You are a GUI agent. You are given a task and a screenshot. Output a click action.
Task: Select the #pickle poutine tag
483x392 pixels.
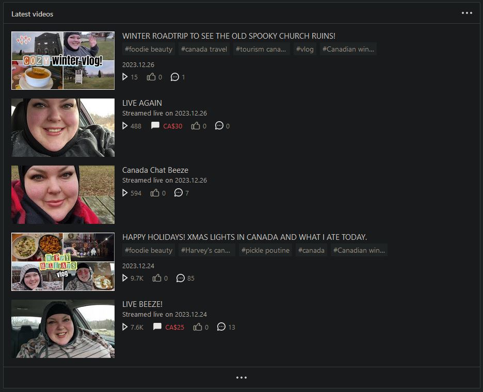tap(266, 250)
